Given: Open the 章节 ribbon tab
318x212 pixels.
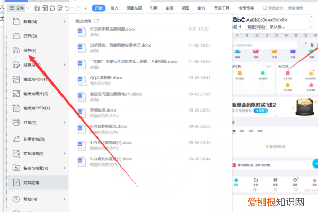Looking at the screenshot, I should point(201,8).
